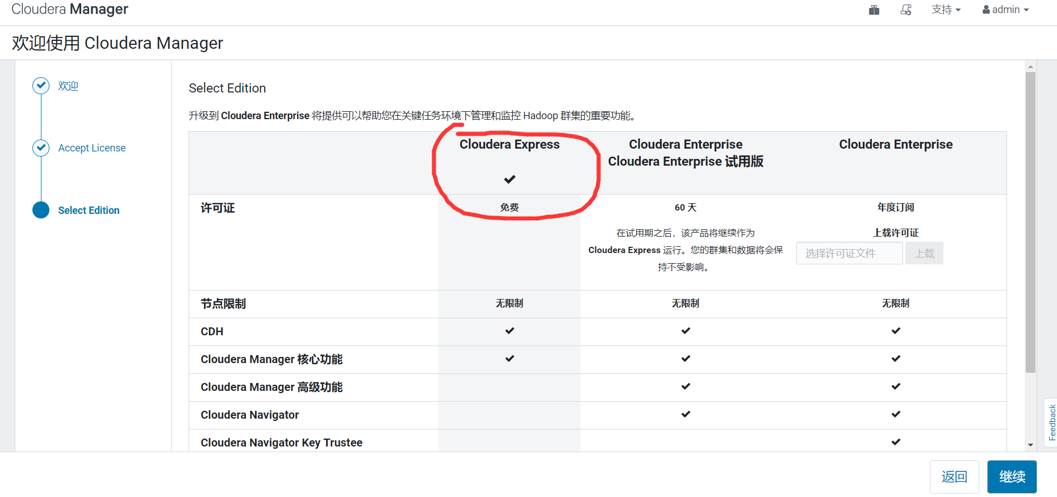Screen dimensions: 1057x497
Task: Click the Cloudera Navigator Key Trustee label
Action: (281, 443)
